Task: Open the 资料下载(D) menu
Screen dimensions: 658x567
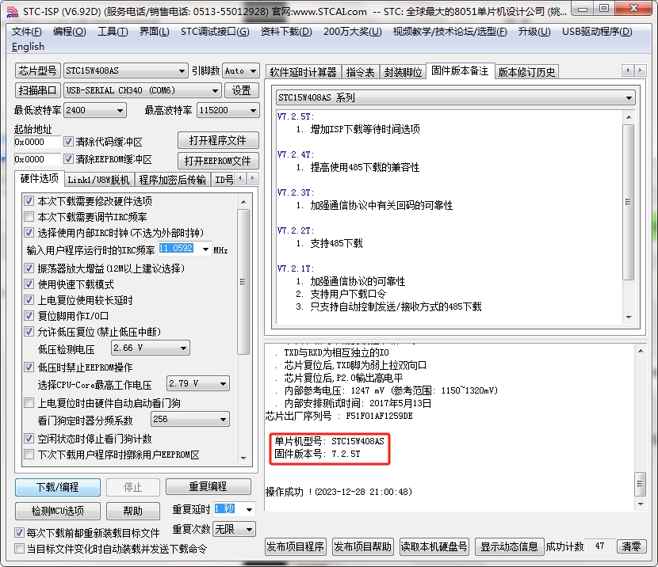Action: pyautogui.click(x=286, y=32)
